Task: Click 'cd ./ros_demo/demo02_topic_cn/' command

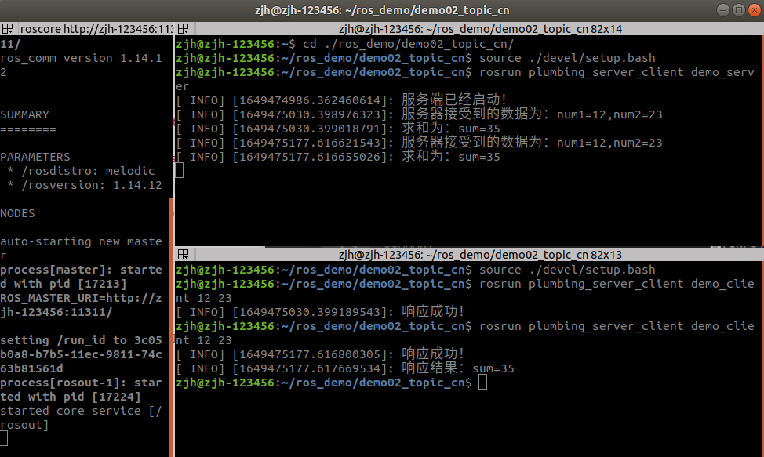Action: 409,44
